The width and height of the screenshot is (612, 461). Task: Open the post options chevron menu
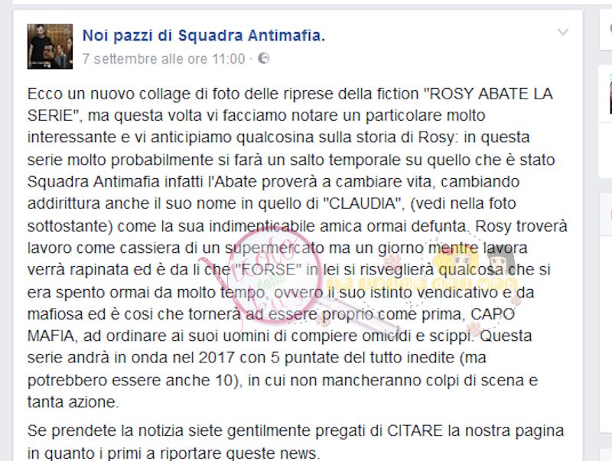pos(563,32)
